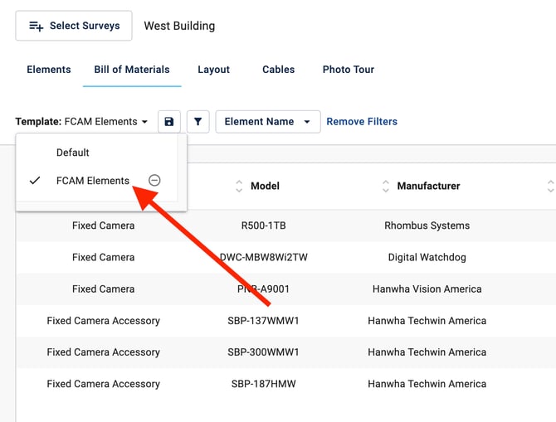This screenshot has height=422, width=556.
Task: Click the Remove Filters link
Action: (x=362, y=122)
